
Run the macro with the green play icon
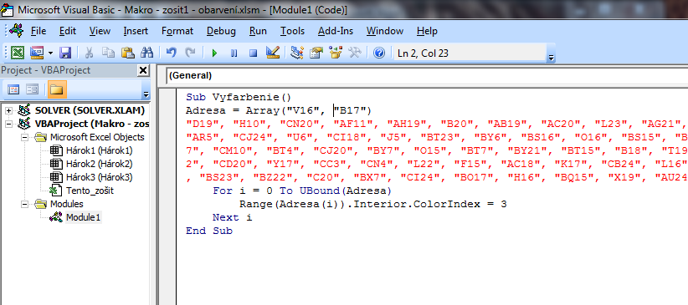click(x=214, y=53)
